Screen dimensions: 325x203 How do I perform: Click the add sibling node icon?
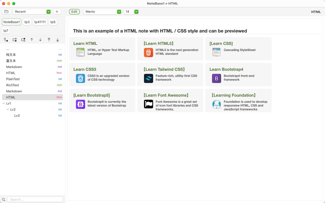(x=14, y=40)
